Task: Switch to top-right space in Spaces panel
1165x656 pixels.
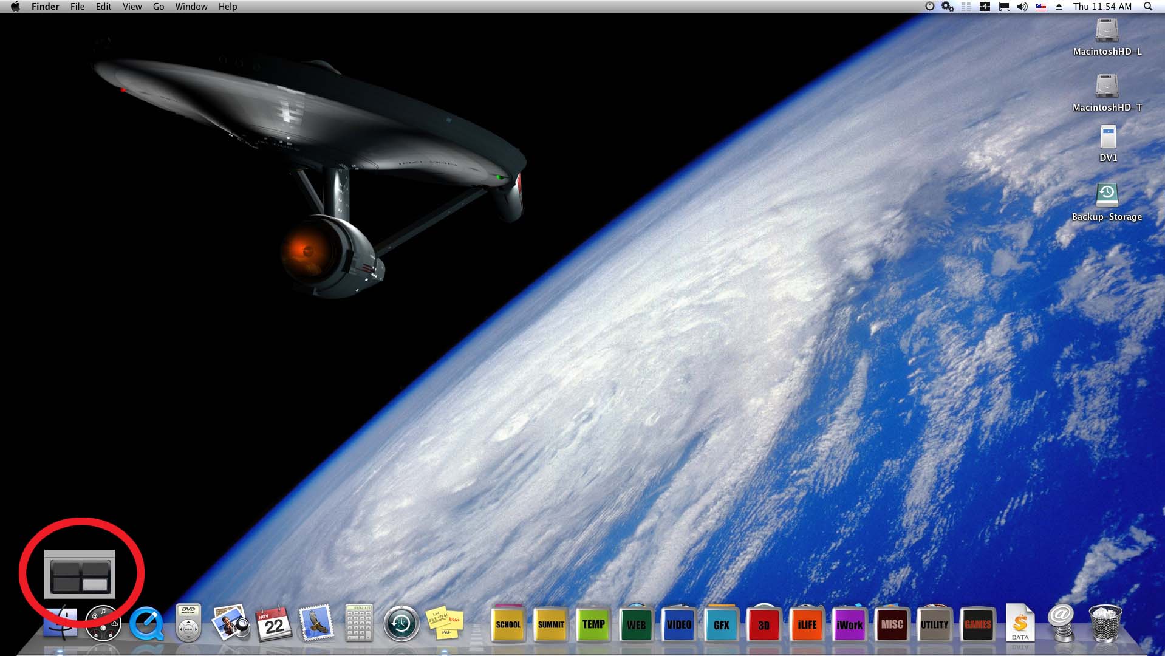Action: coord(95,569)
